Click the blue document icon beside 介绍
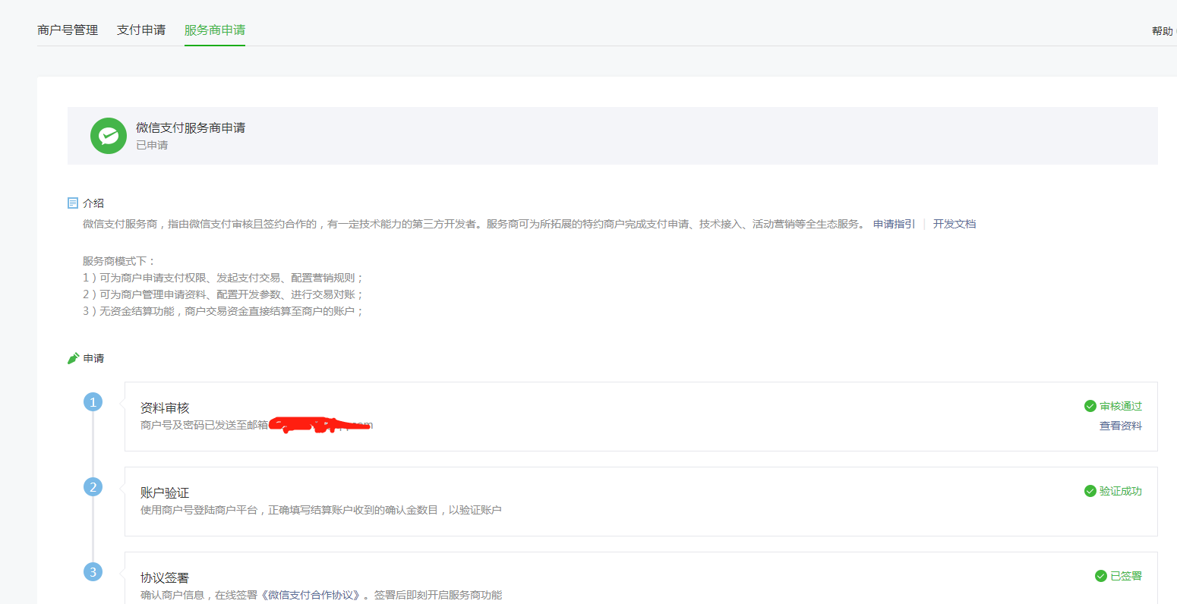 pyautogui.click(x=74, y=203)
